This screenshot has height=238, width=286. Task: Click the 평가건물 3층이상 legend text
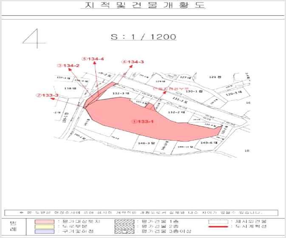pyautogui.click(x=166, y=231)
